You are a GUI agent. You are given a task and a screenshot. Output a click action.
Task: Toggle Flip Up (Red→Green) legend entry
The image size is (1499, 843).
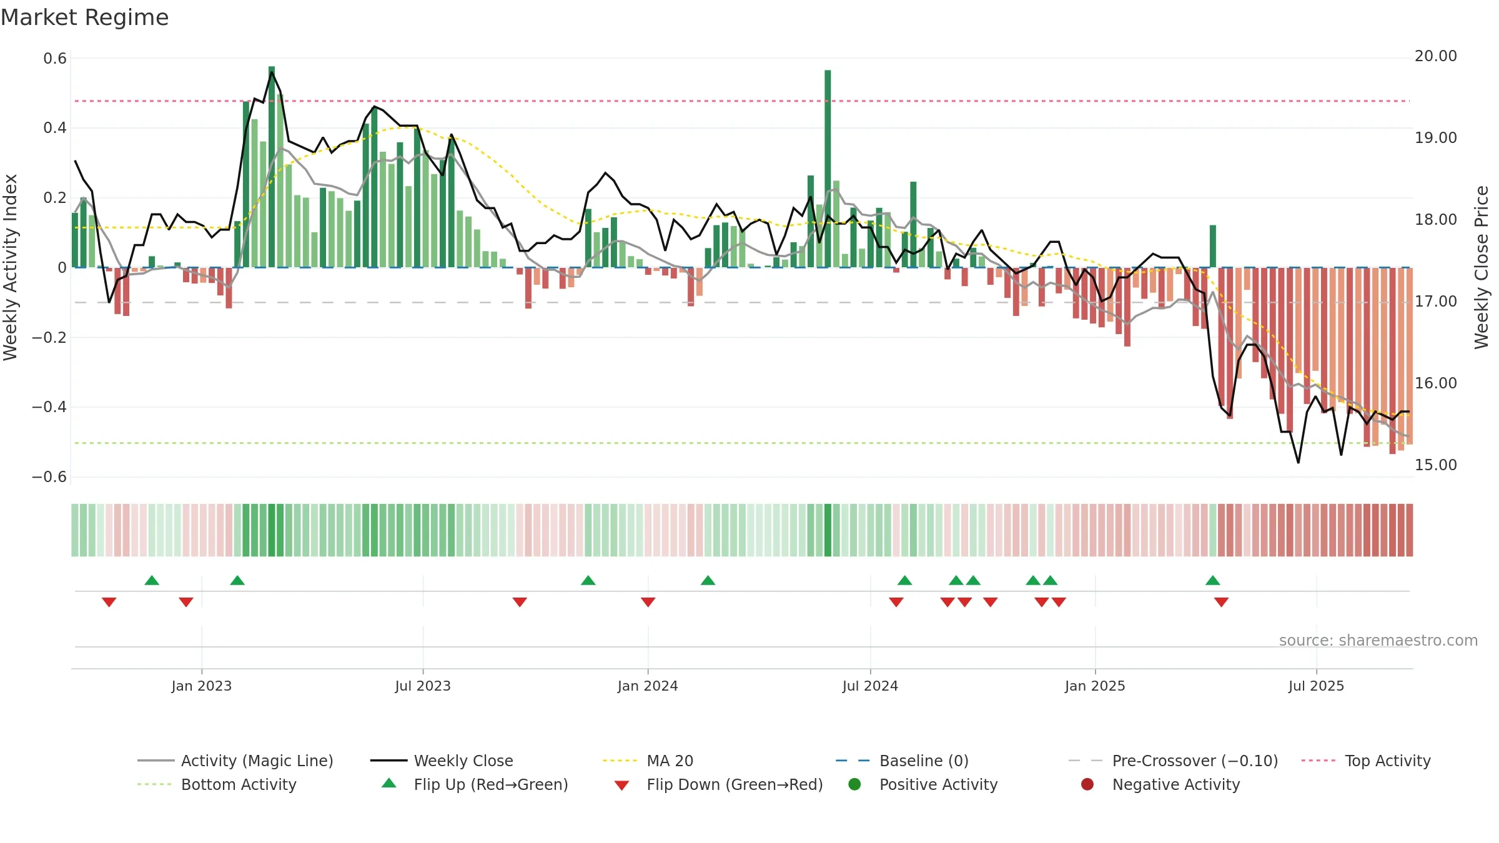point(475,784)
